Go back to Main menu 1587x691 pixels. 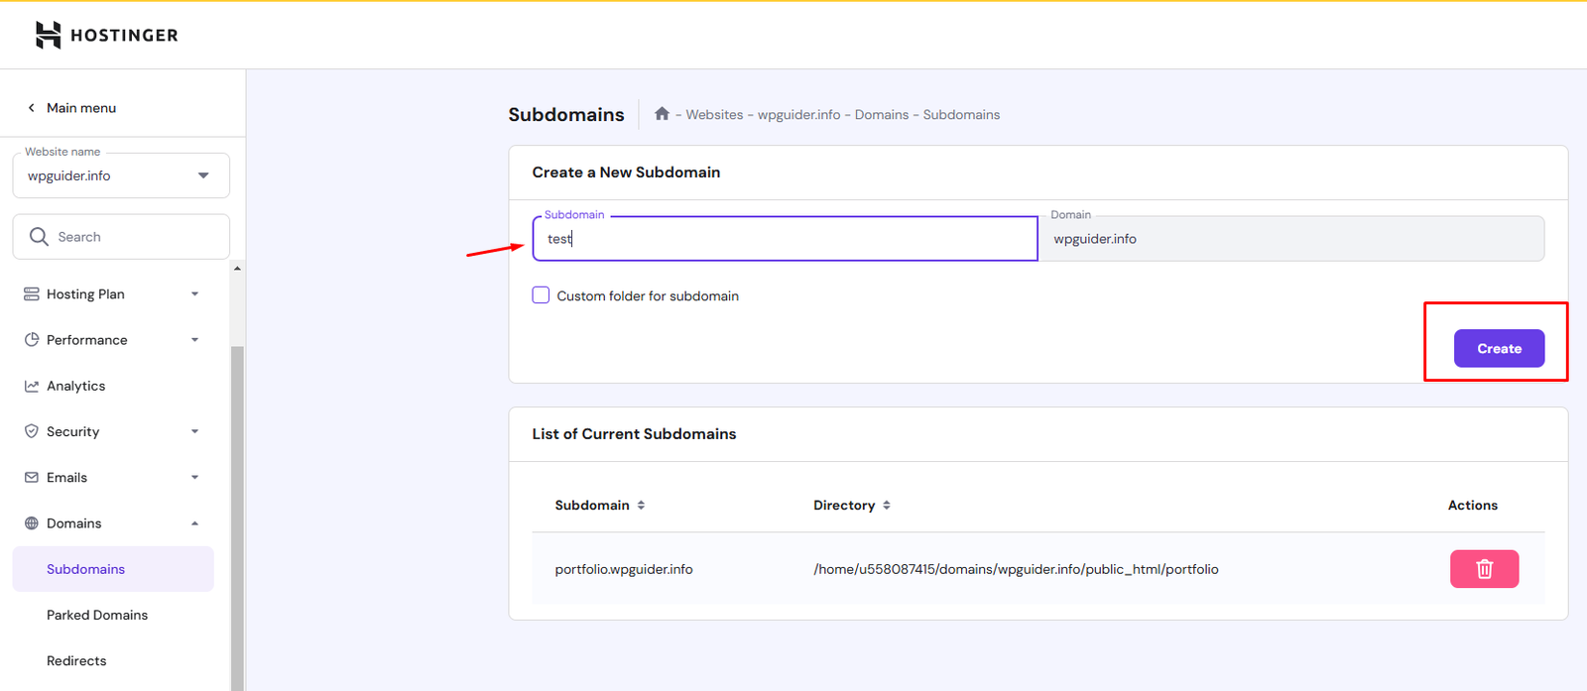[x=81, y=108]
